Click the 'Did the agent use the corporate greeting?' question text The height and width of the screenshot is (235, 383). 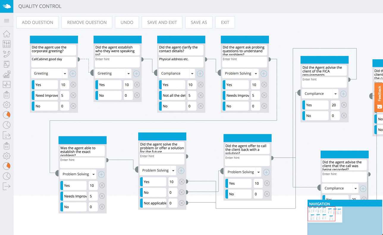(x=54, y=49)
